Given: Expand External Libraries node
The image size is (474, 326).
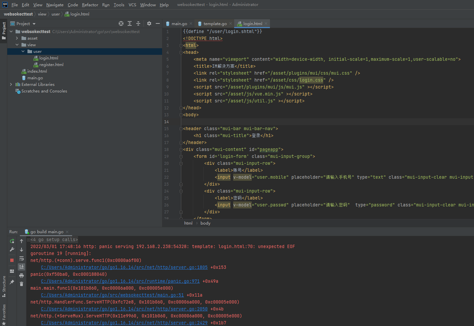Looking at the screenshot, I should [x=11, y=85].
